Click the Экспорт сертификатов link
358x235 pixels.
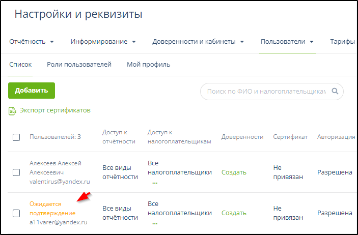[55, 110]
